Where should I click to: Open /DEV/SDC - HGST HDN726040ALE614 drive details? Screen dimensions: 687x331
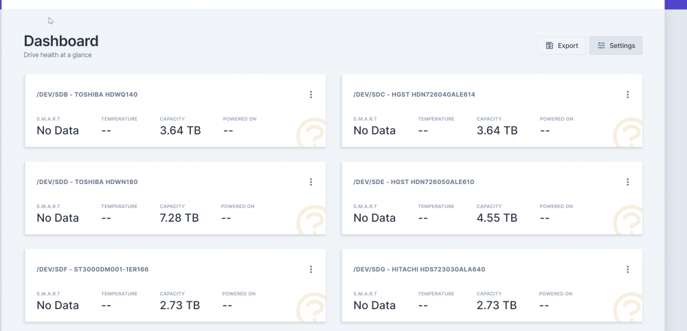pos(414,95)
